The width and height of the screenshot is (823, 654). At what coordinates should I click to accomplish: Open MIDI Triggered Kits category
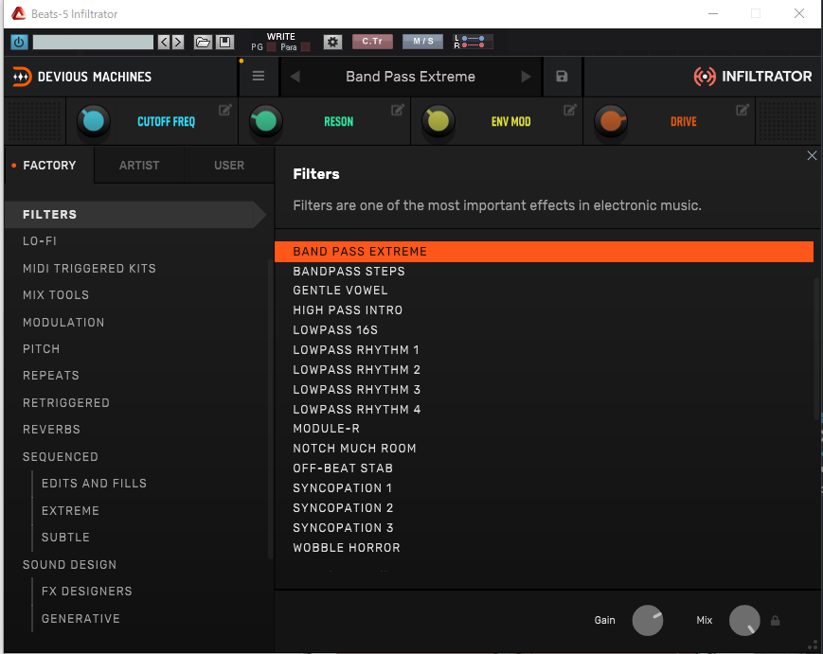[89, 269]
